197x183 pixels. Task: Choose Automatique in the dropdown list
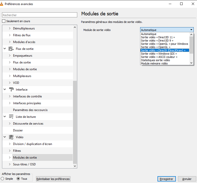coord(165,34)
